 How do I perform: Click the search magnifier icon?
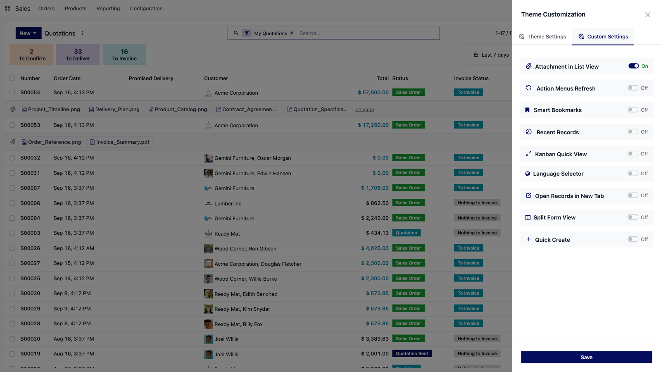point(236,33)
